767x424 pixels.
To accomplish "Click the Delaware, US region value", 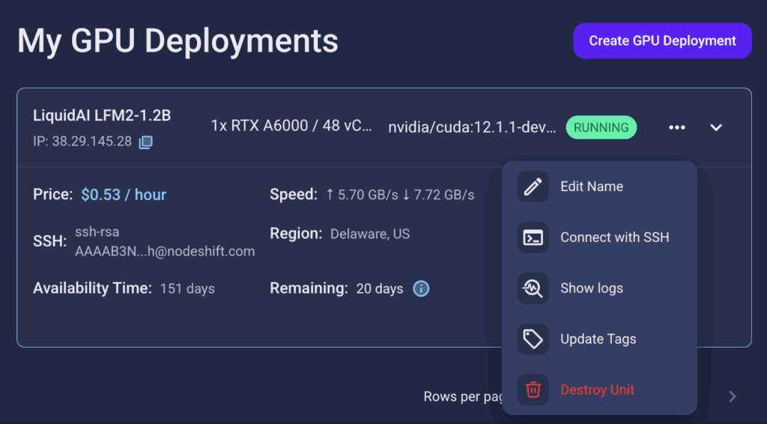I will point(370,234).
